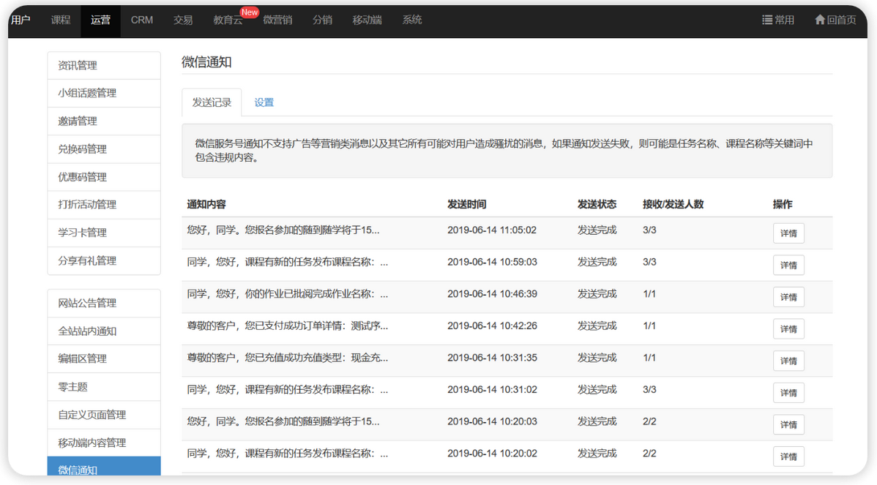The width and height of the screenshot is (877, 485).
Task: Open the 教育云 menu with New badge
Action: 228,20
